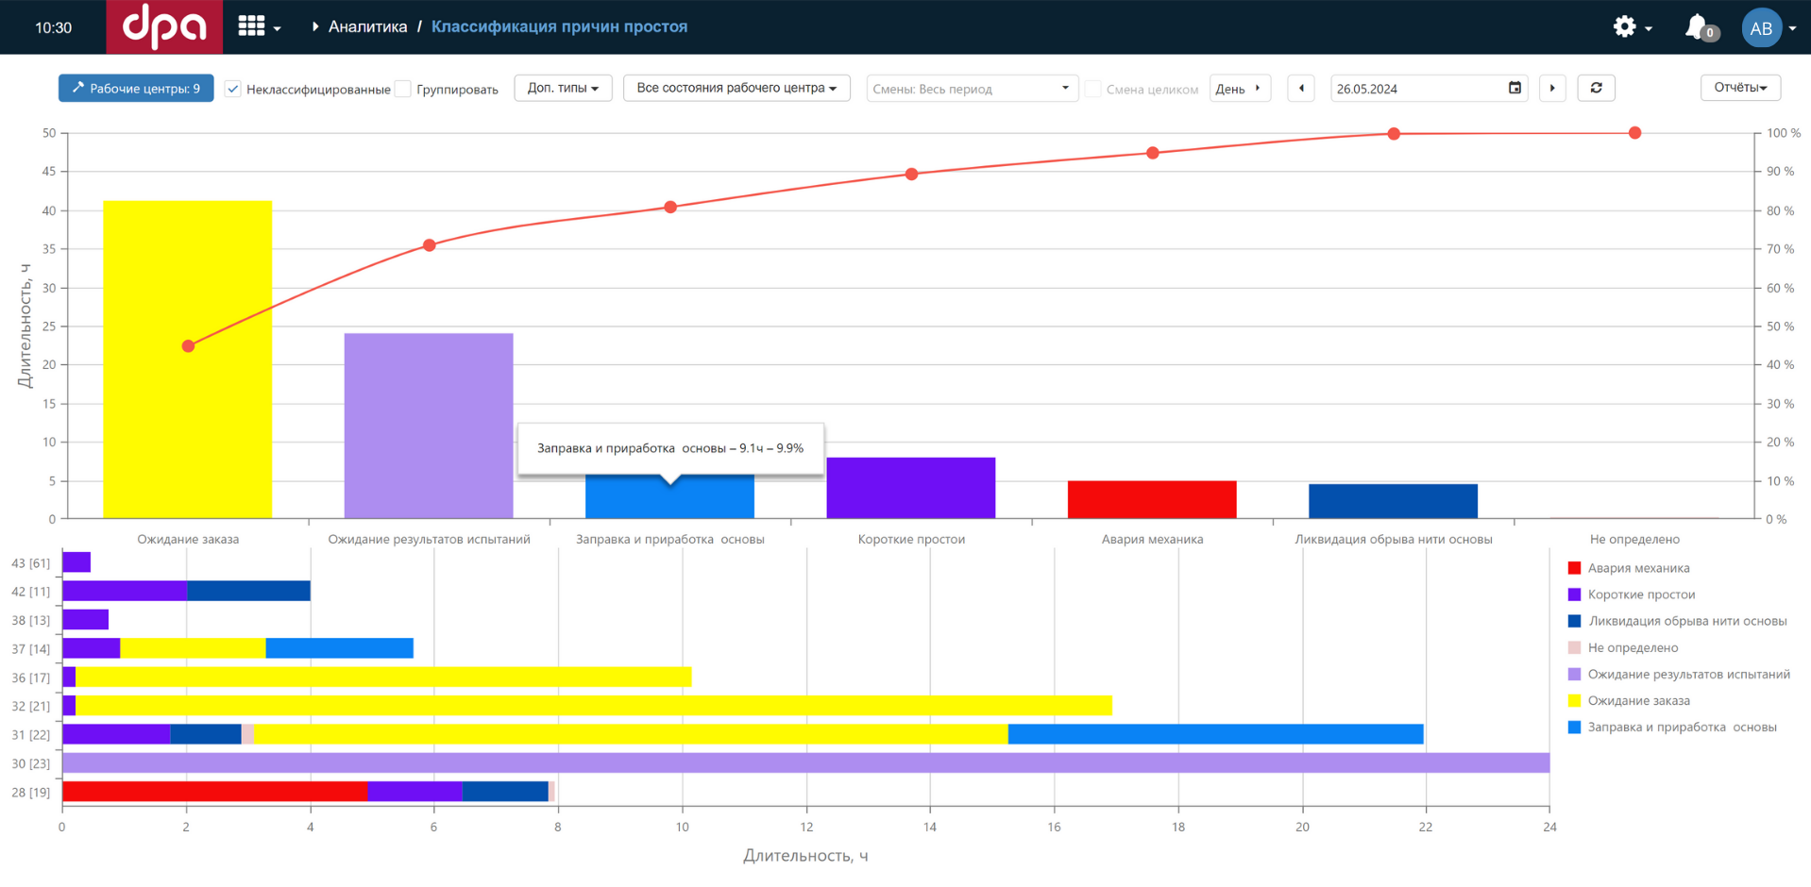Screen dimensions: 1811x887
Task: Open the Отчёты menu
Action: (1740, 88)
